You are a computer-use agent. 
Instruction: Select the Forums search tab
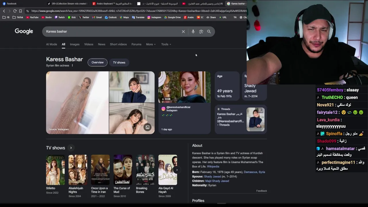(x=136, y=44)
